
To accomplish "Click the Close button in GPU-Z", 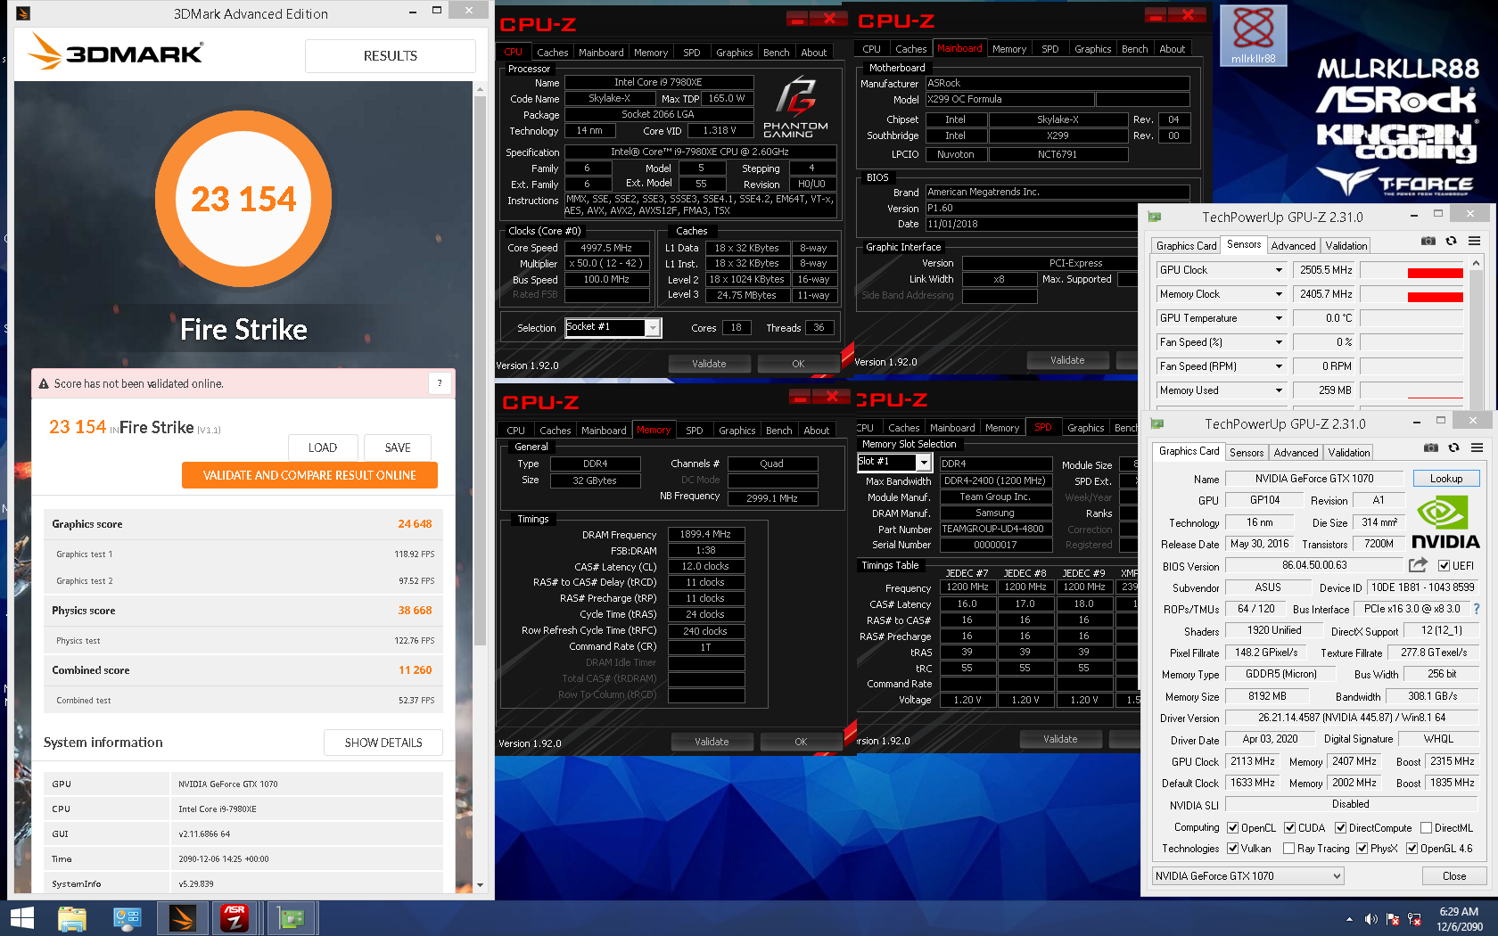I will click(1454, 876).
